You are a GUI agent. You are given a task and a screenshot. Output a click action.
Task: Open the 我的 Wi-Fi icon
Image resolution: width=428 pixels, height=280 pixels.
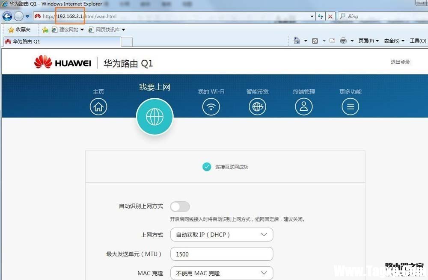coord(211,106)
